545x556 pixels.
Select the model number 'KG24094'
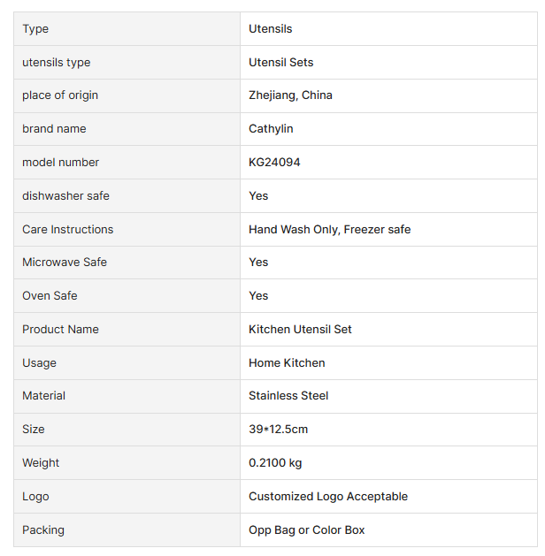[x=274, y=163]
